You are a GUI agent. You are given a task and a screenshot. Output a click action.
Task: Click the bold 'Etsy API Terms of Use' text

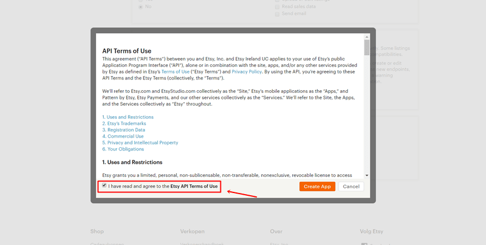click(194, 186)
